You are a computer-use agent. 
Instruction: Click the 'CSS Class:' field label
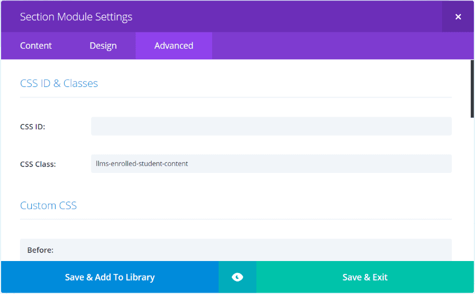click(38, 164)
